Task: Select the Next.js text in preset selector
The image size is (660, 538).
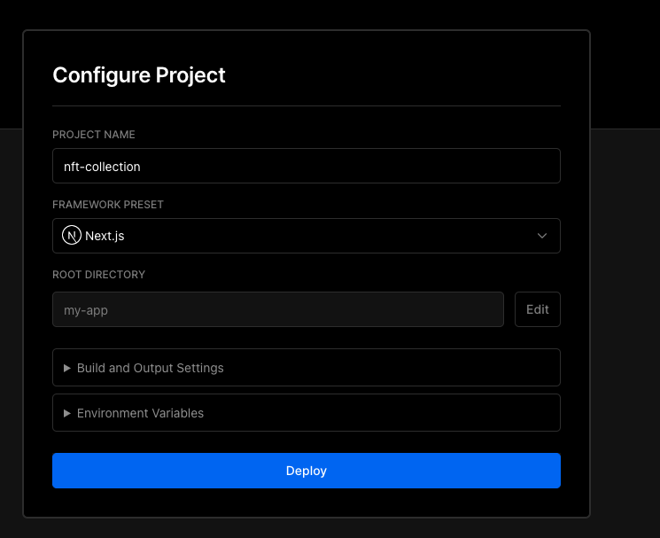Action: [x=105, y=236]
